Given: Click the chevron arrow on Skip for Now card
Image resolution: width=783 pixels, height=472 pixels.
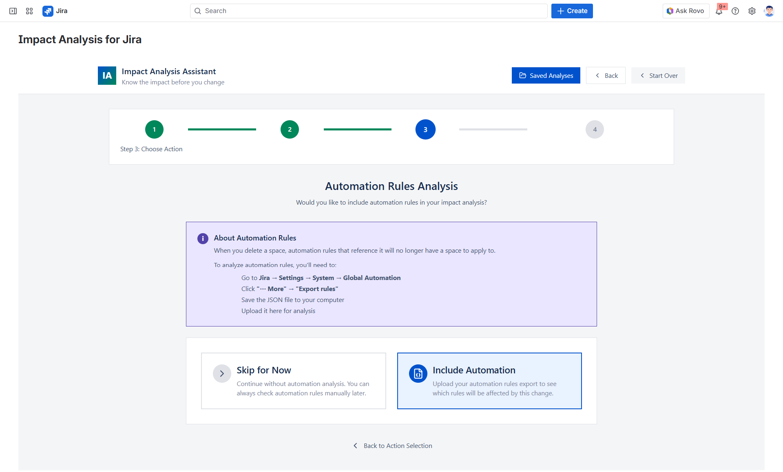Looking at the screenshot, I should pyautogui.click(x=222, y=373).
